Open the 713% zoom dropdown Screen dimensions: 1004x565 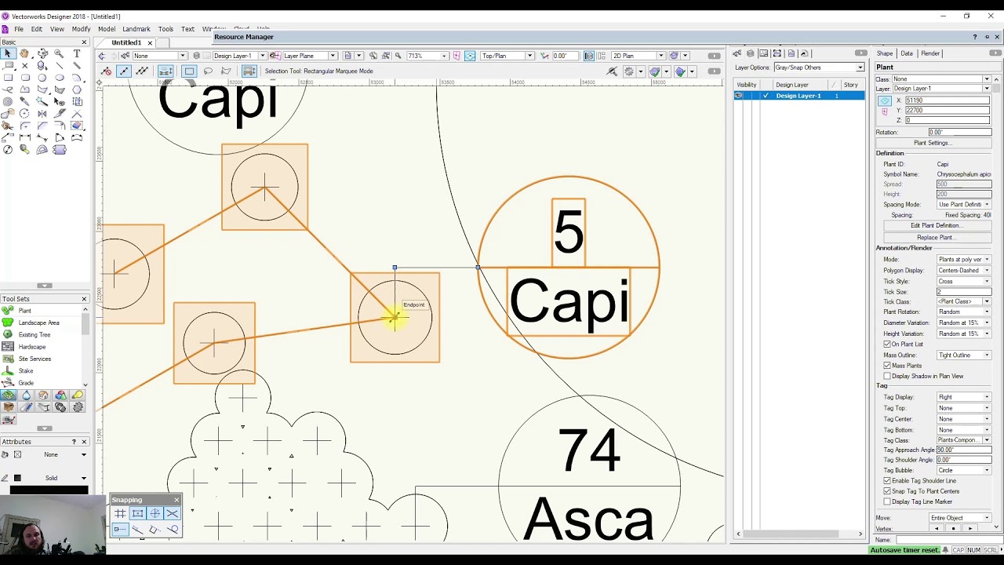pyautogui.click(x=427, y=56)
